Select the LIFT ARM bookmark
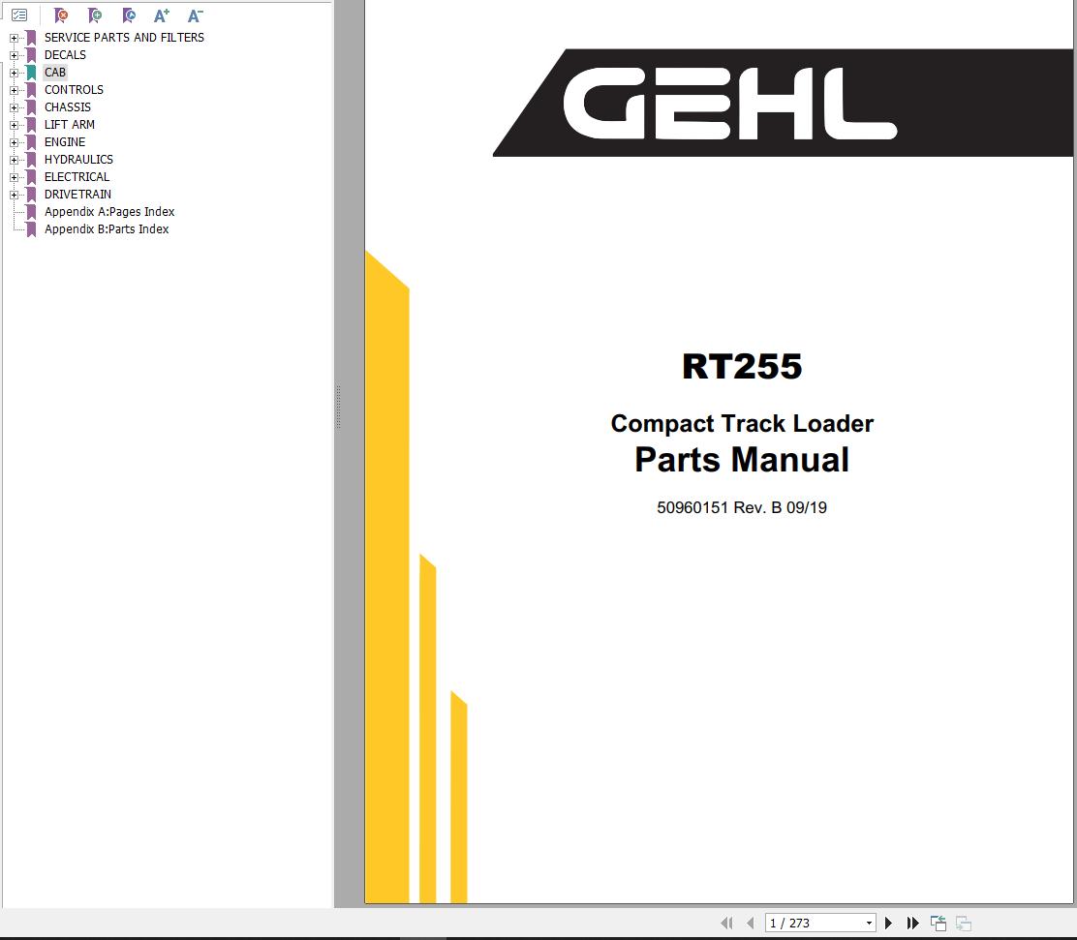Screen dimensions: 1077x940 pyautogui.click(x=70, y=124)
